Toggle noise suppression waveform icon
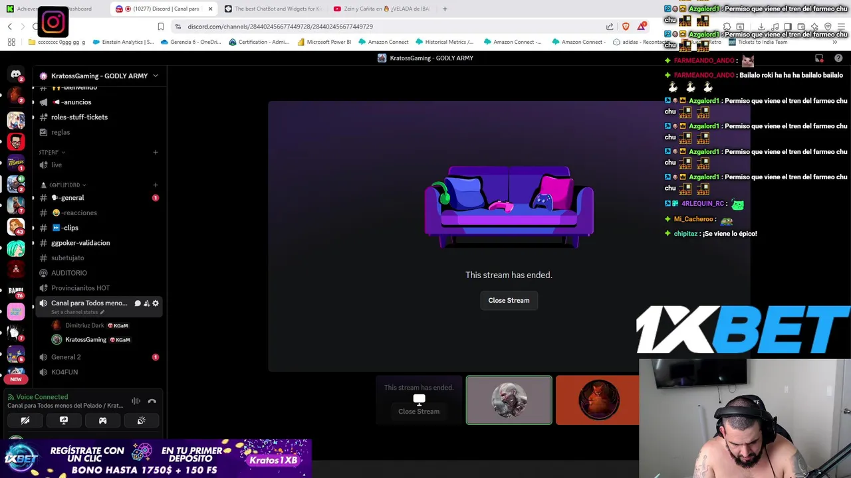The width and height of the screenshot is (851, 478). (136, 401)
